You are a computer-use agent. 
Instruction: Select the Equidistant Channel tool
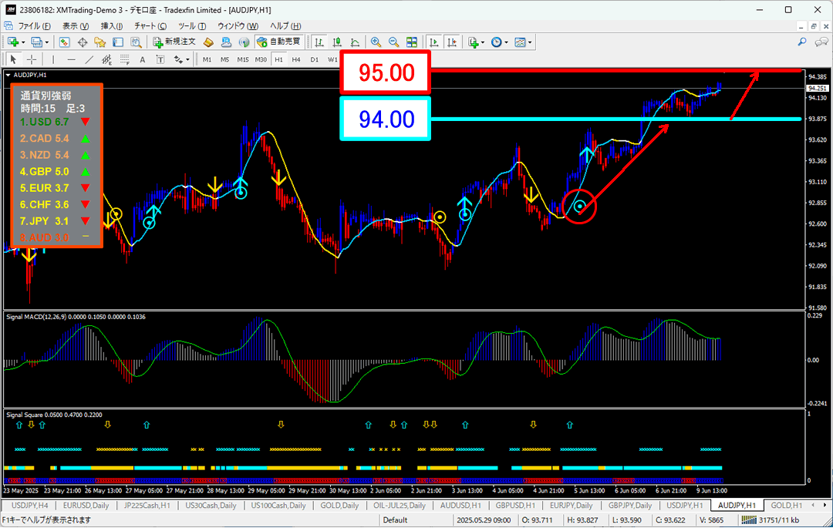point(106,59)
